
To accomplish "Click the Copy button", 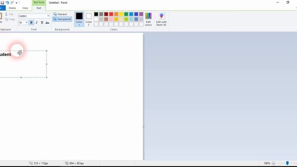I will 10,19.
